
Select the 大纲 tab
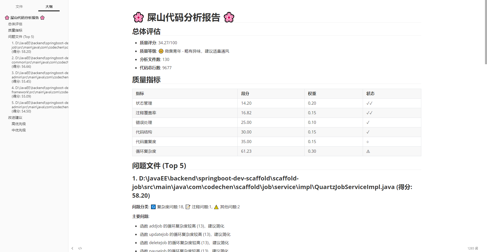click(x=49, y=7)
